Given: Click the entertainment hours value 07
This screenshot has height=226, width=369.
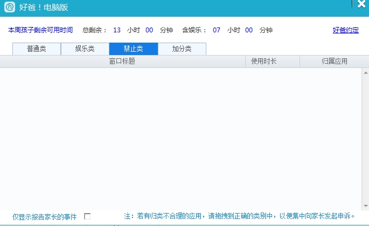Looking at the screenshot, I should coord(217,30).
